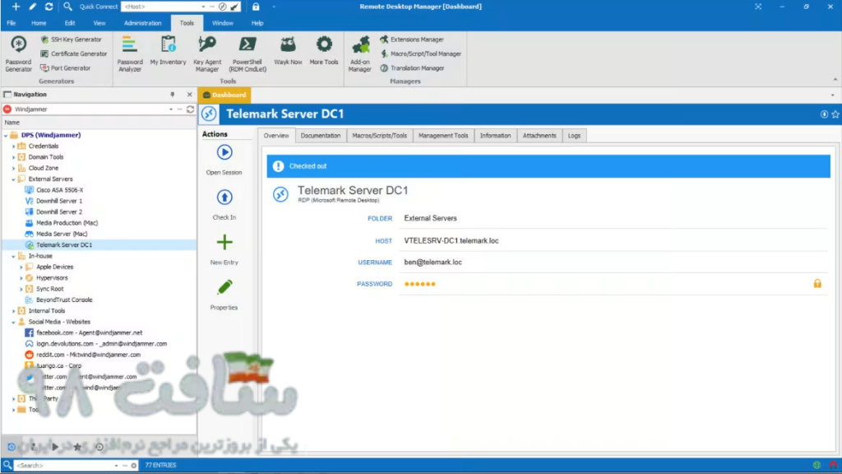This screenshot has width=842, height=474.
Task: Open the Certificate Generator
Action: [x=73, y=53]
